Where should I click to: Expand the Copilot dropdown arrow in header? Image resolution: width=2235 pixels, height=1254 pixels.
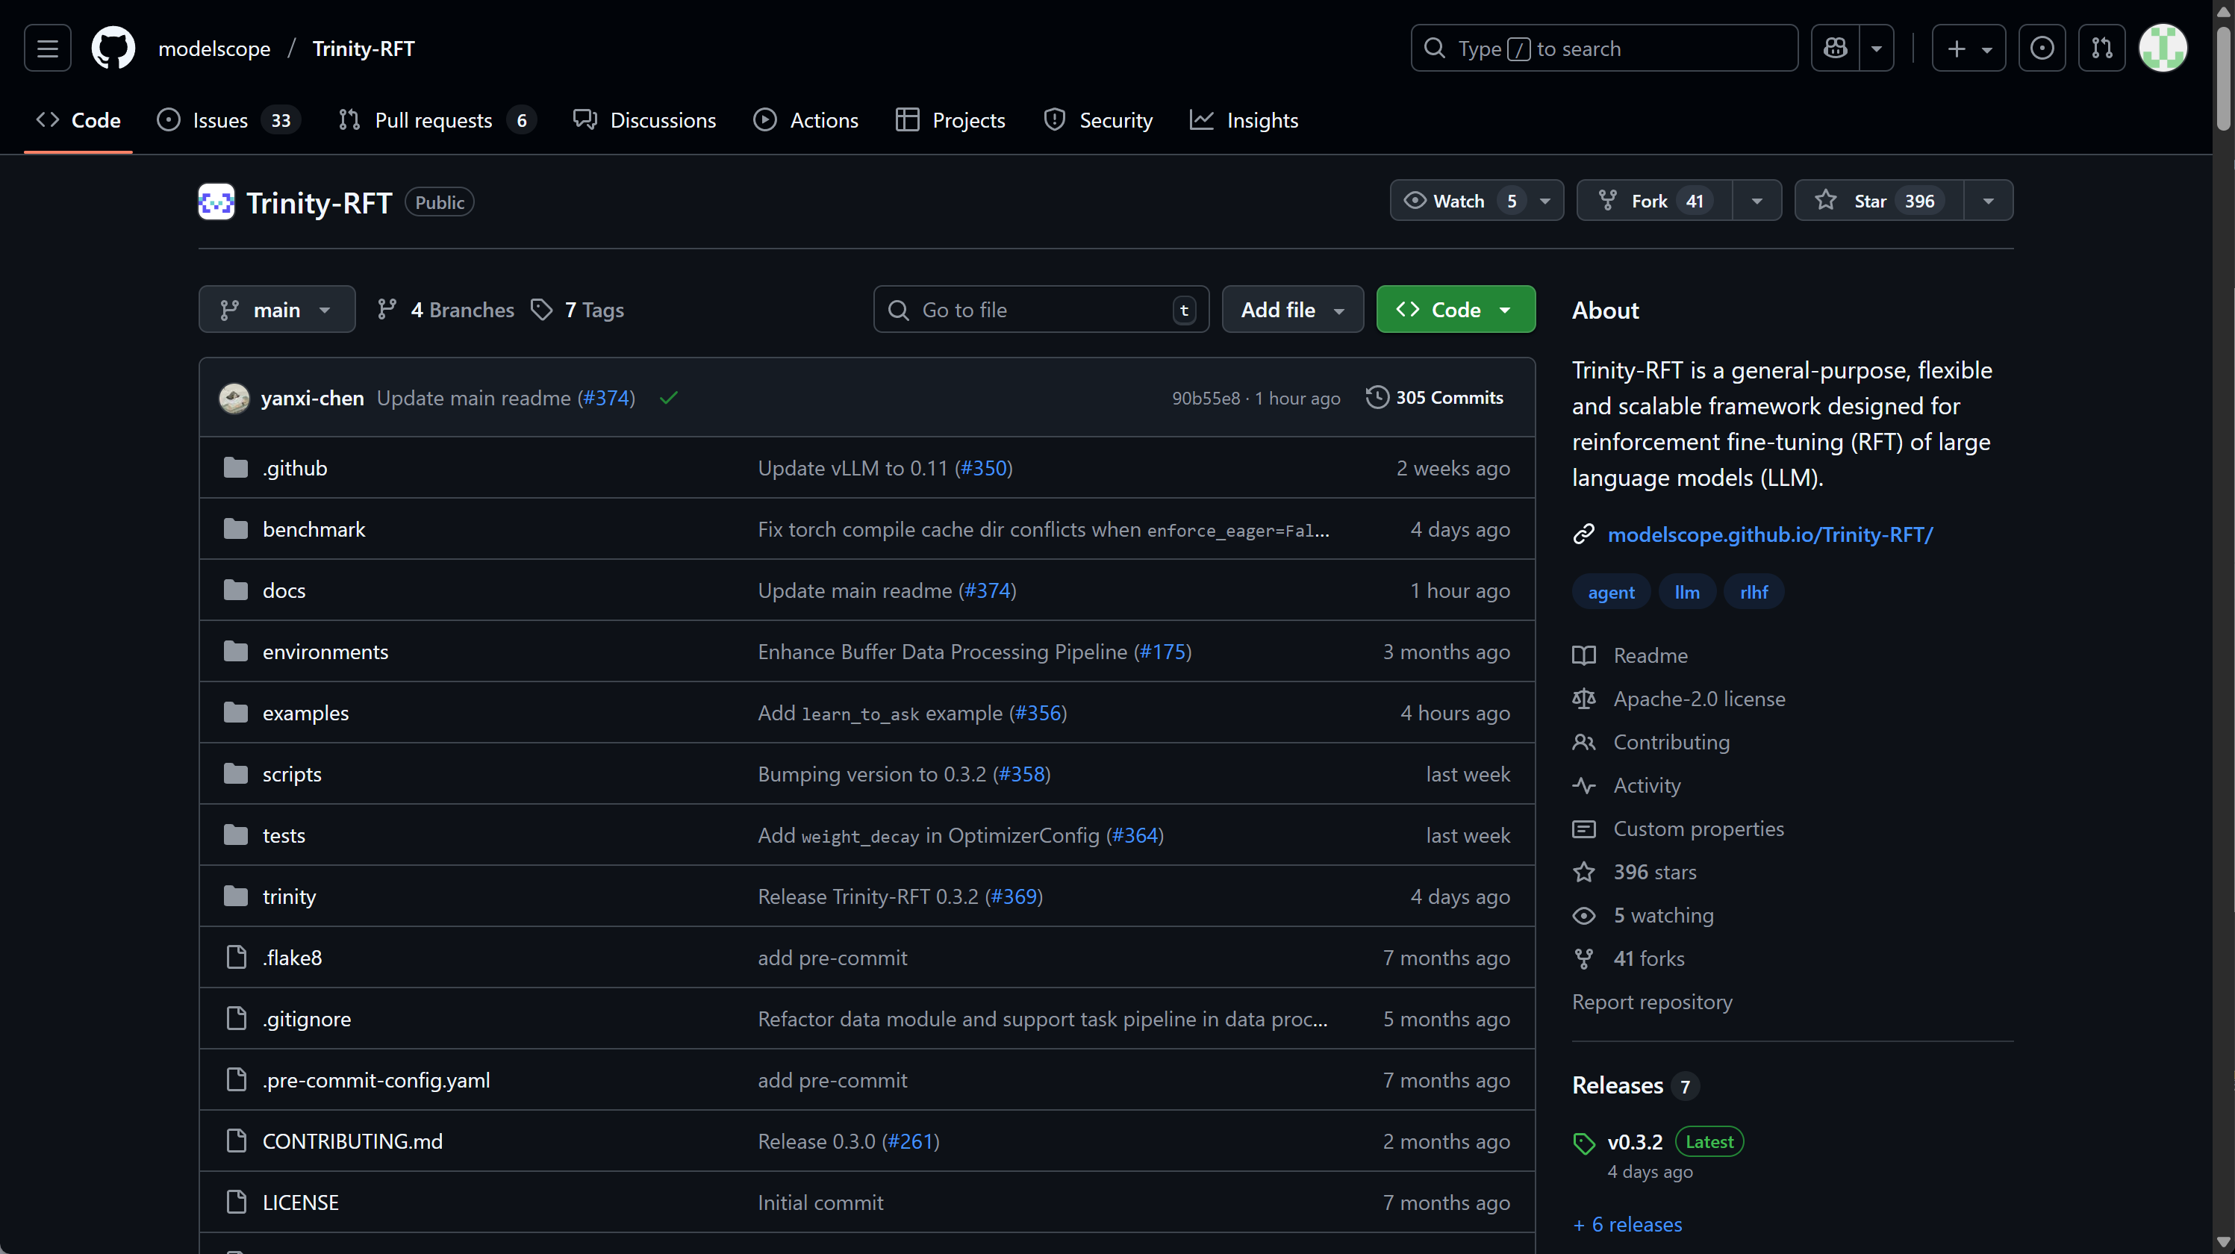(1877, 49)
